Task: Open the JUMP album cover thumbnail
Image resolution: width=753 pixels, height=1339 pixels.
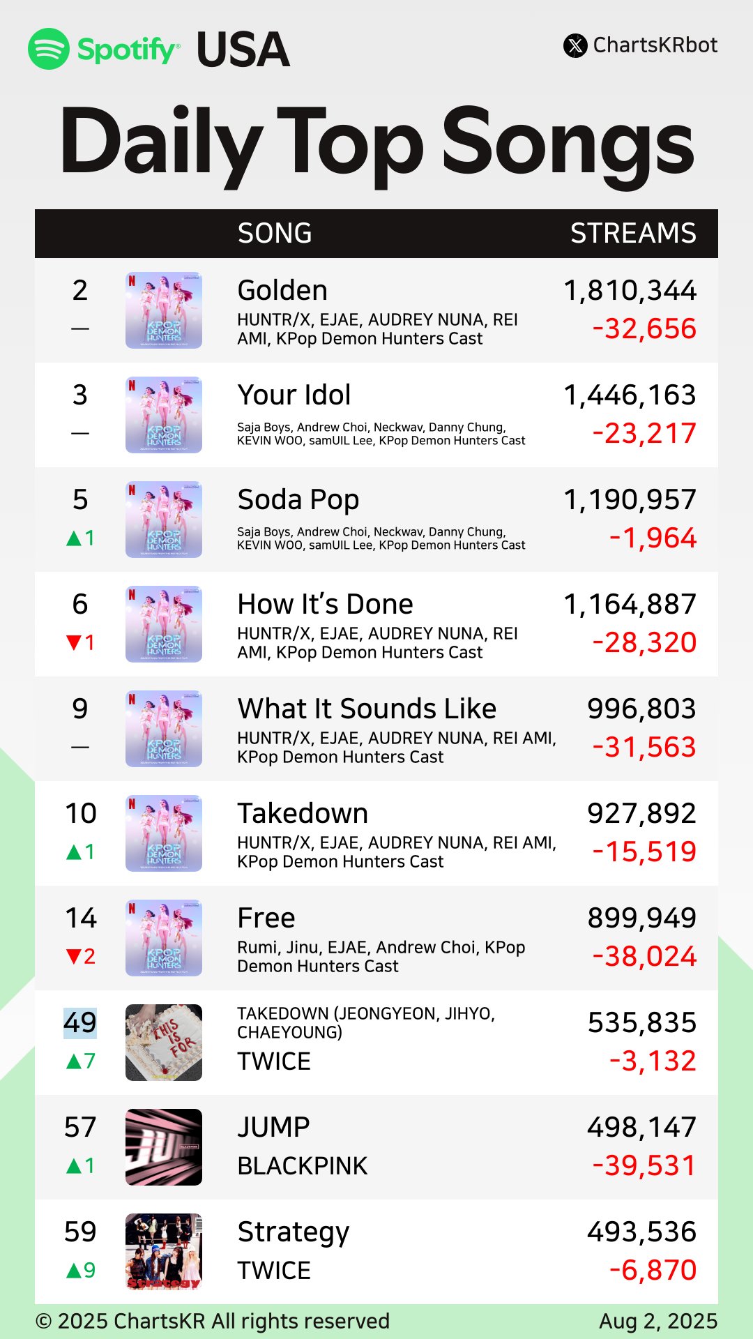Action: coord(164,1147)
